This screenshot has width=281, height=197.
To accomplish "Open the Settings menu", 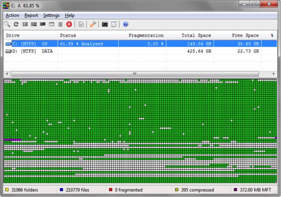I will [51, 15].
